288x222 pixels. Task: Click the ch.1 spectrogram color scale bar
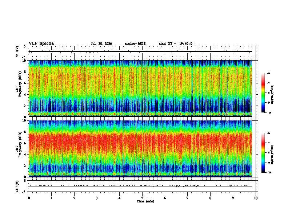click(263, 93)
